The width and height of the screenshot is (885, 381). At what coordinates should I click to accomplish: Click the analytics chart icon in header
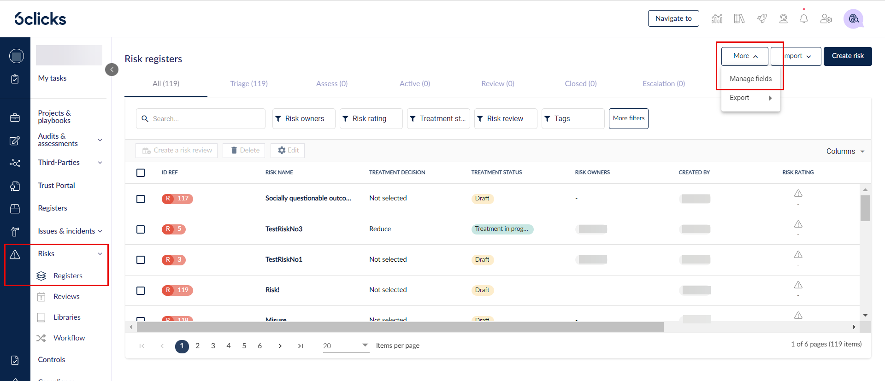[x=717, y=18]
